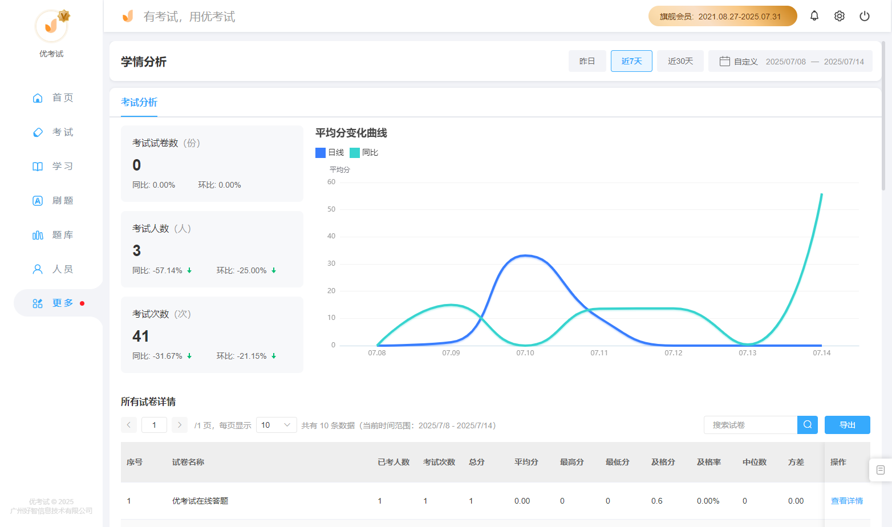Click the 优考试 avatar logo

click(51, 26)
